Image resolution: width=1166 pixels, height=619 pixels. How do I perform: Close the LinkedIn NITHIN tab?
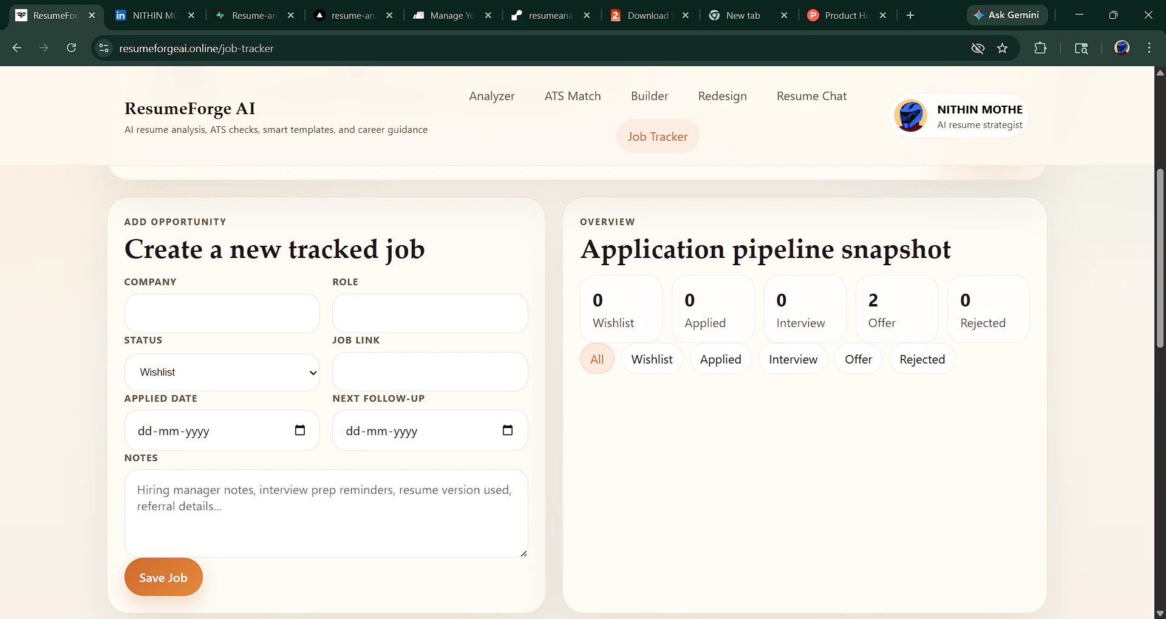191,15
